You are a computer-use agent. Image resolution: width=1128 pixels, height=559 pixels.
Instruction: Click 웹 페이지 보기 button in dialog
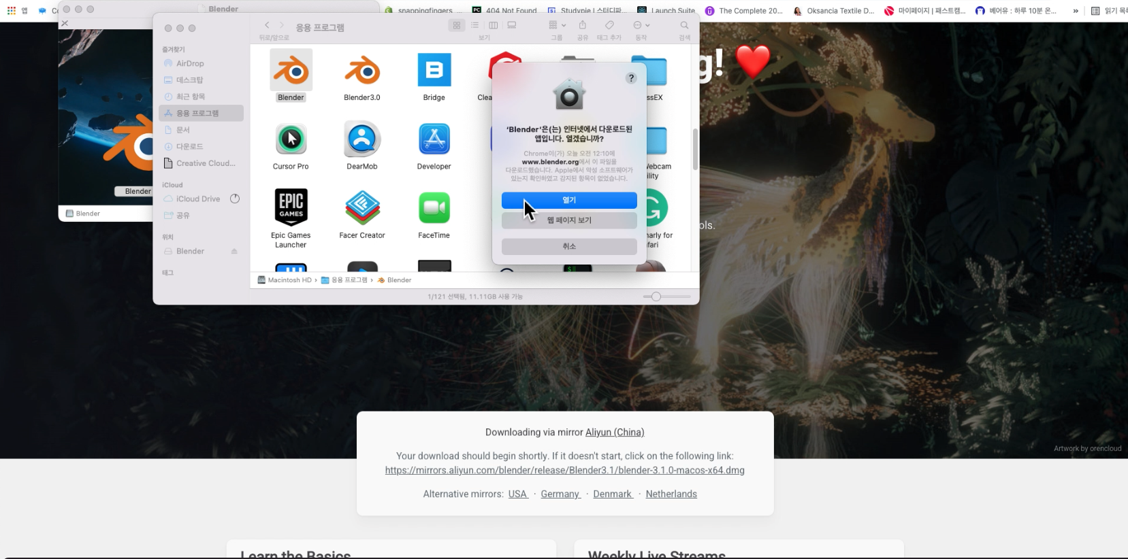[x=569, y=220]
